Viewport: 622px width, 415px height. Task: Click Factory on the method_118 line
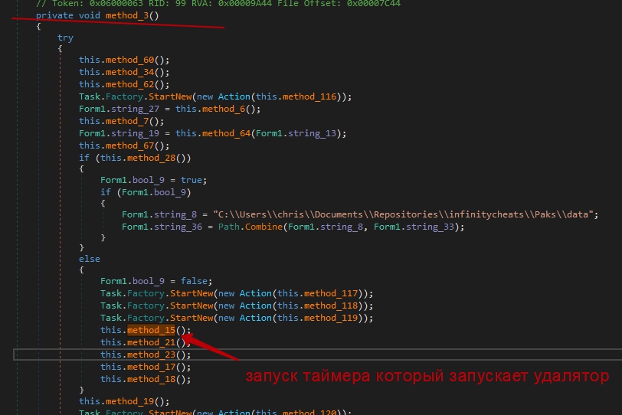(146, 306)
